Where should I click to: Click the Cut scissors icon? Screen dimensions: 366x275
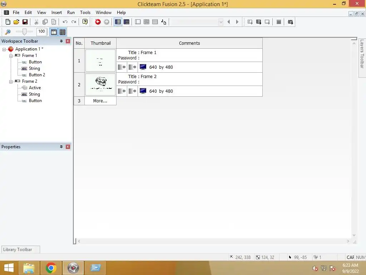pyautogui.click(x=36, y=22)
